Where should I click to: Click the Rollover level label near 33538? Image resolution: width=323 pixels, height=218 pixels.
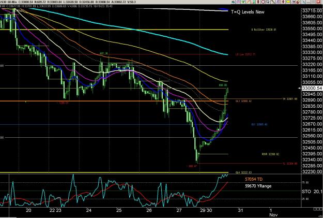click(264, 30)
